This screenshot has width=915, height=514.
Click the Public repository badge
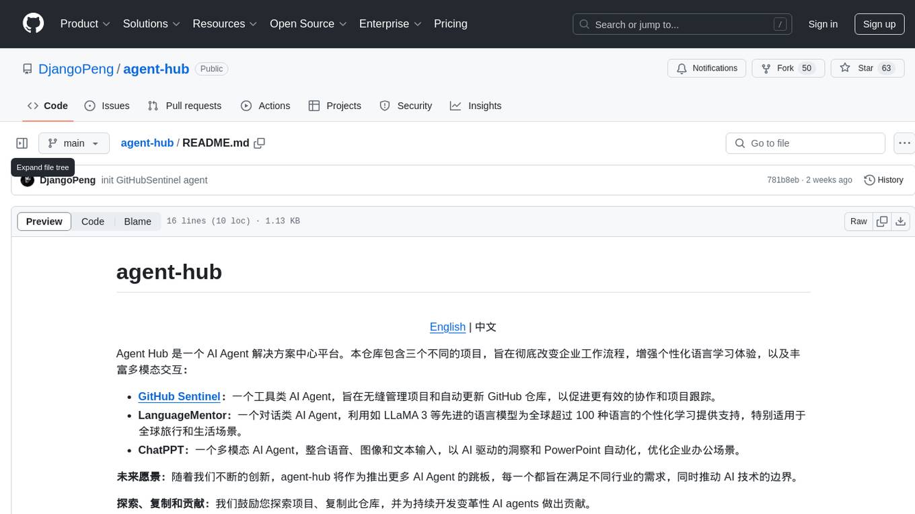pos(211,69)
